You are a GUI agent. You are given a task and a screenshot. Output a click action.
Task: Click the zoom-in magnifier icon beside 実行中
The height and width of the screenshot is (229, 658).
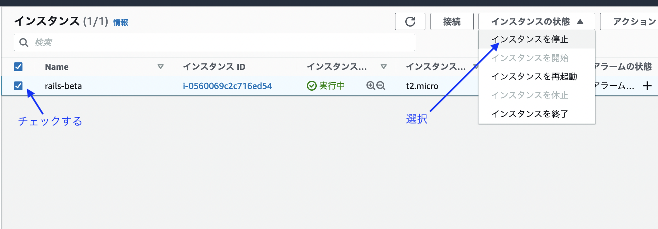tap(371, 86)
